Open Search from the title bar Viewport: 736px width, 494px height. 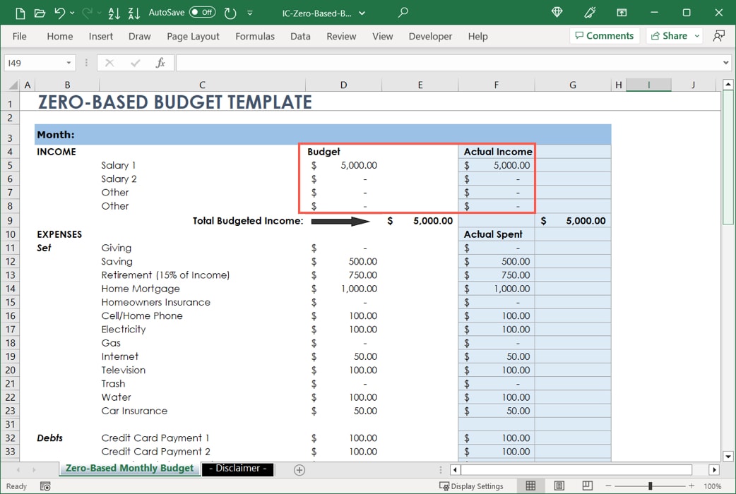[402, 13]
